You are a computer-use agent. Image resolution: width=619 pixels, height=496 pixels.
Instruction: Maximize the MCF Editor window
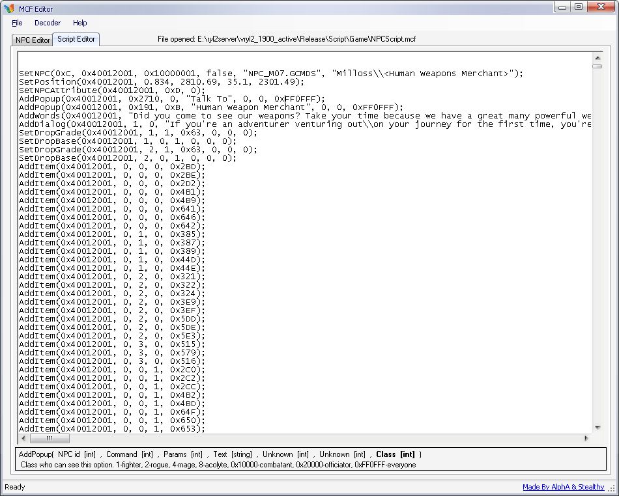point(579,7)
